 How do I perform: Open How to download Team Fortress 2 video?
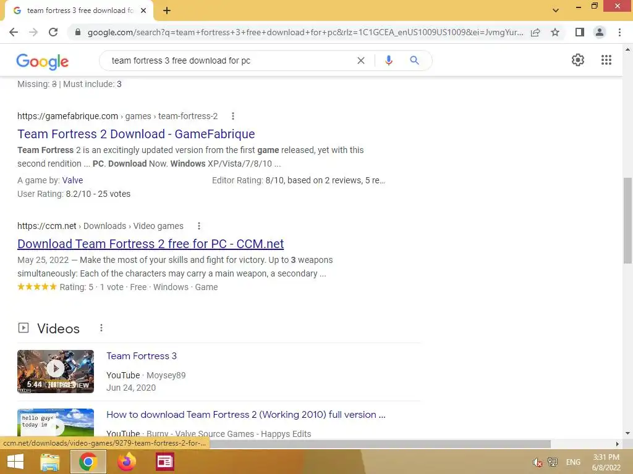[x=246, y=415]
